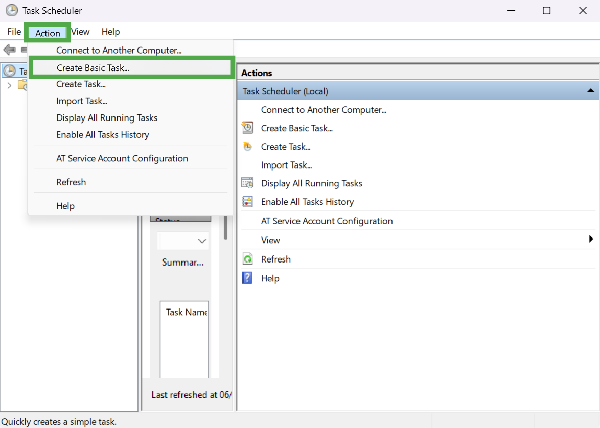The width and height of the screenshot is (600, 428).
Task: Click the Action menu in menu bar
Action: pyautogui.click(x=48, y=33)
